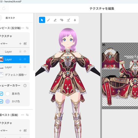
Task: Click the 3D character model preview
Action: pos(68,83)
